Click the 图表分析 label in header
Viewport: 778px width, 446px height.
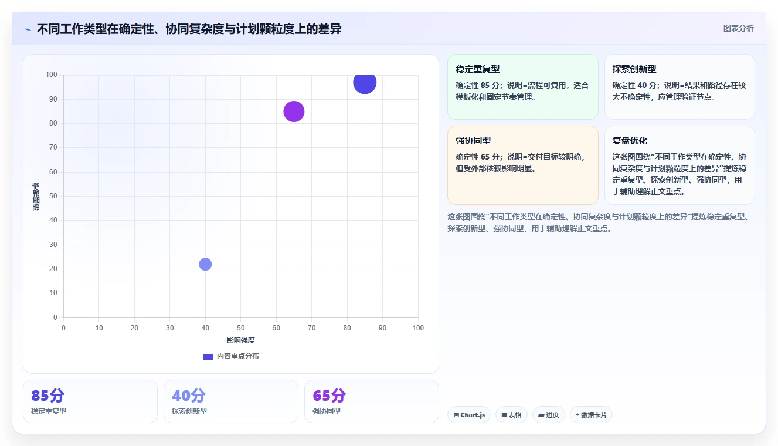point(738,28)
